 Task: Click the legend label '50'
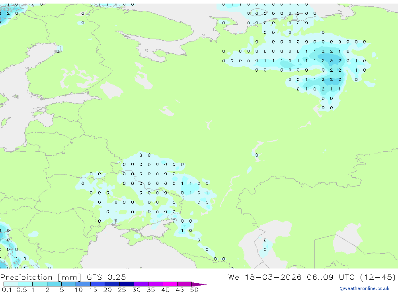point(194,290)
